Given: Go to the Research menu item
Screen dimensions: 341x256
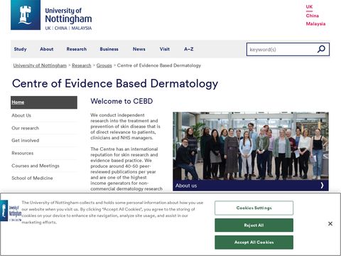Looking at the screenshot, I should point(77,49).
